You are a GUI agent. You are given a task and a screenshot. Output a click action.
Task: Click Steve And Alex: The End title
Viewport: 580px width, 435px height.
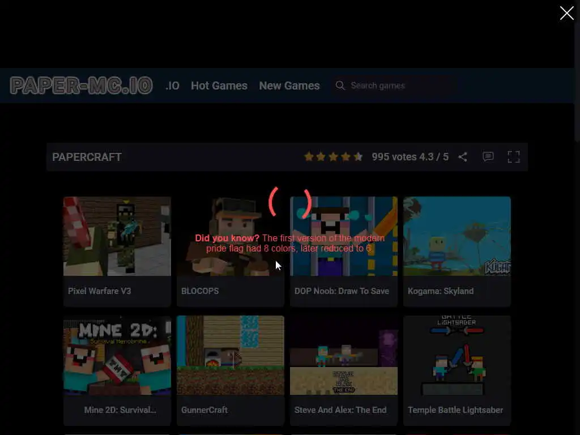tap(340, 410)
